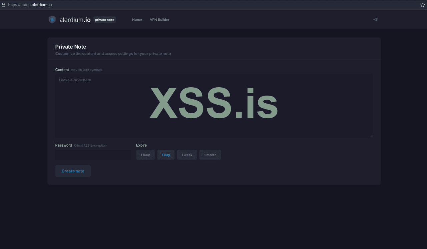This screenshot has height=249, width=427.
Task: Bookmark page with the star icon
Action: 423,5
